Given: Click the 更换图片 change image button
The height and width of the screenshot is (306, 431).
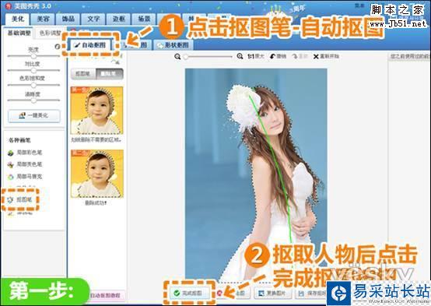Looking at the screenshot, I should pos(272,293).
